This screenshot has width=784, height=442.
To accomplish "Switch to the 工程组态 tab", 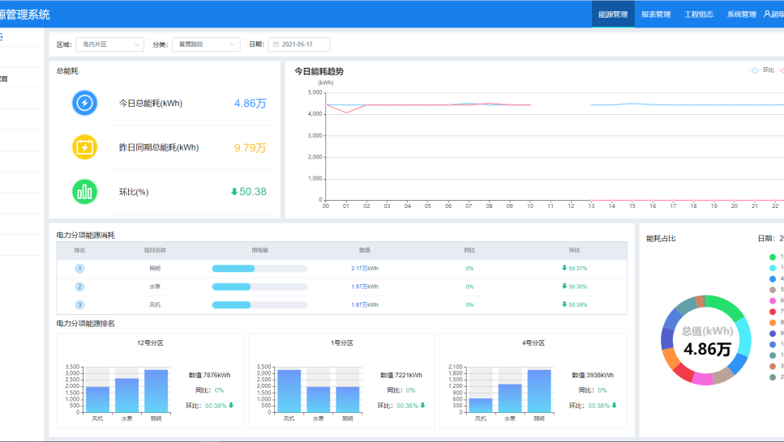I will click(x=699, y=14).
